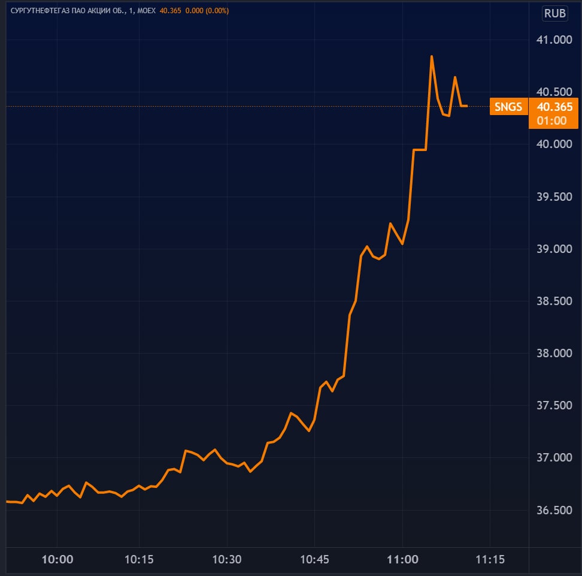Image resolution: width=582 pixels, height=576 pixels.
Task: Open the RUB currency selector
Action: pos(554,13)
